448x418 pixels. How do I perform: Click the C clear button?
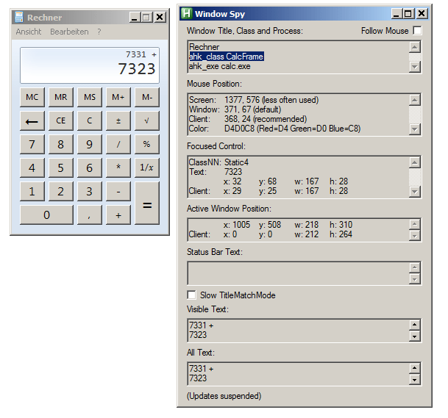pyautogui.click(x=90, y=120)
